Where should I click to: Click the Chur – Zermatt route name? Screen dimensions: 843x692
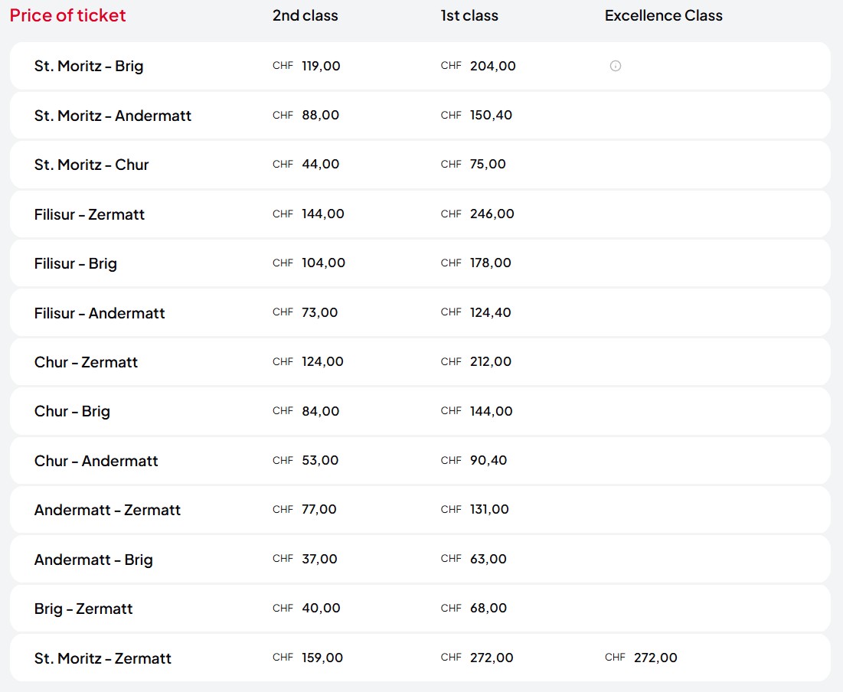pos(86,362)
